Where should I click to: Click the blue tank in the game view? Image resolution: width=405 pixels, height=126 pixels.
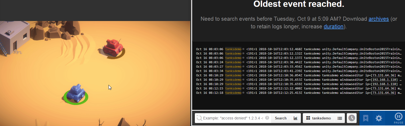[76, 93]
